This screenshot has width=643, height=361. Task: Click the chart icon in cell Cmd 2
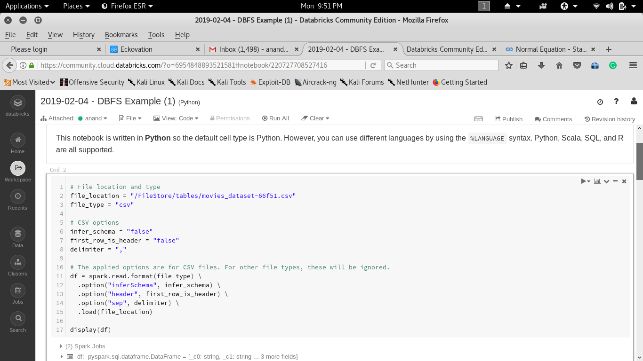tap(597, 181)
